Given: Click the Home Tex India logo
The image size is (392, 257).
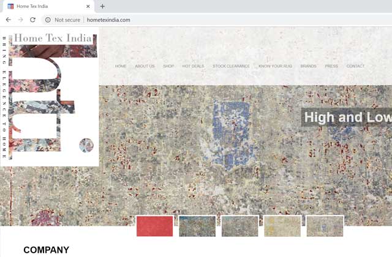Looking at the screenshot, I should [50, 97].
